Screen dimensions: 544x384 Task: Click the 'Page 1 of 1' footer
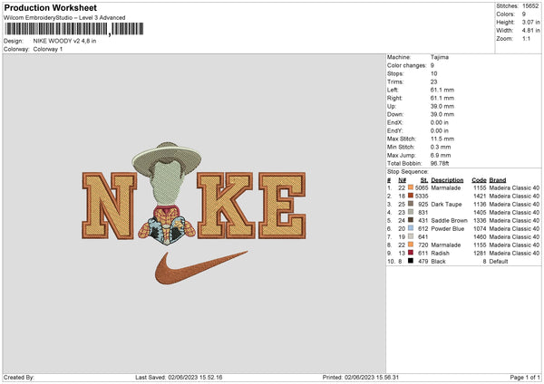tap(525, 377)
